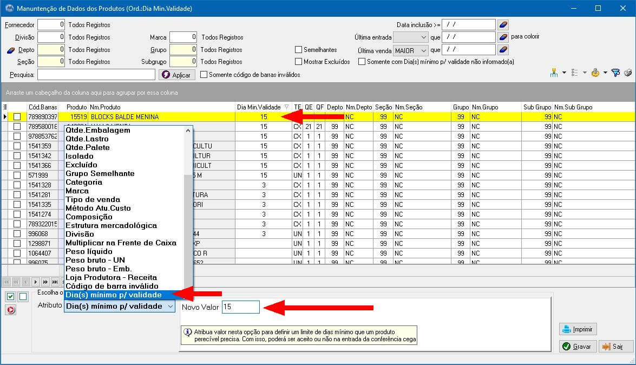This screenshot has width=636, height=365.
Task: Check the row checkbox for barcode 996068
Action: [17, 234]
